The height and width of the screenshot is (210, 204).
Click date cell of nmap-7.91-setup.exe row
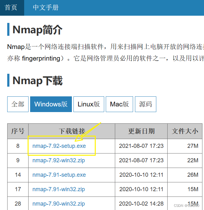click(141, 175)
